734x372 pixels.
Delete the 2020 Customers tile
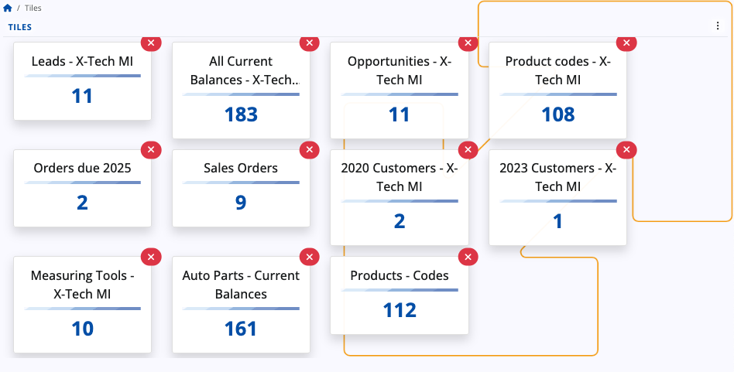[467, 149]
